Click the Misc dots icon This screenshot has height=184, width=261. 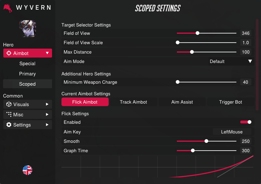(9, 114)
